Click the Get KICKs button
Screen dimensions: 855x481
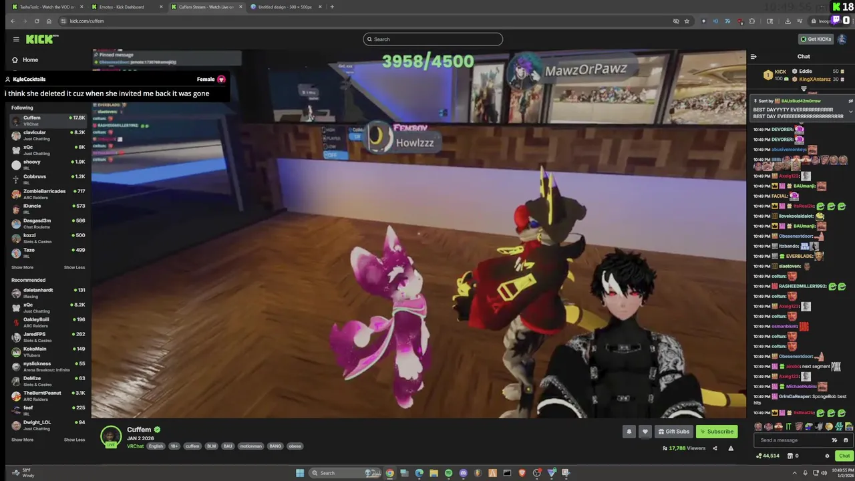816,39
